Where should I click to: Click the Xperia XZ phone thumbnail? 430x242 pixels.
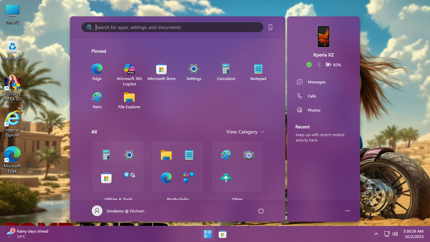(x=324, y=37)
